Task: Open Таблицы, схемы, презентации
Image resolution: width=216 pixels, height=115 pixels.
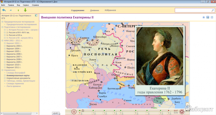Action: (21, 81)
